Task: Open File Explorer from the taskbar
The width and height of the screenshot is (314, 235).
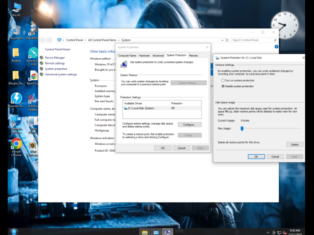Action: [144, 232]
